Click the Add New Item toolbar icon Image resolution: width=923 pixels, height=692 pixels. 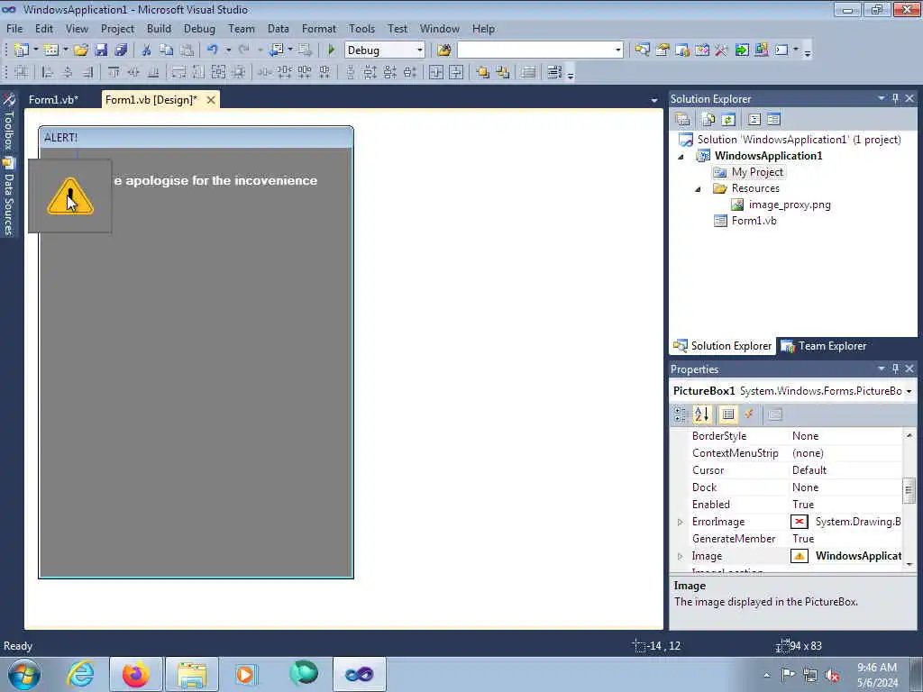[x=51, y=50]
